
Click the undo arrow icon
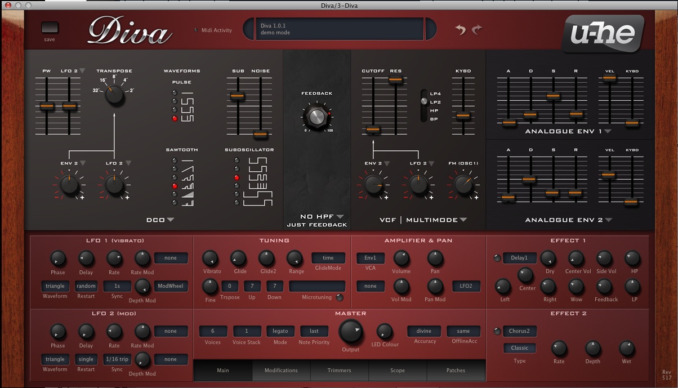coord(461,29)
